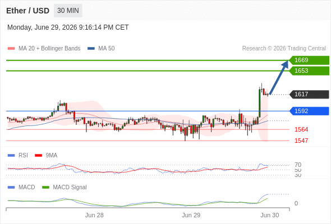The image size is (331, 224).
Task: Click the red 9MA legend swatch
Action: [x=38, y=156]
